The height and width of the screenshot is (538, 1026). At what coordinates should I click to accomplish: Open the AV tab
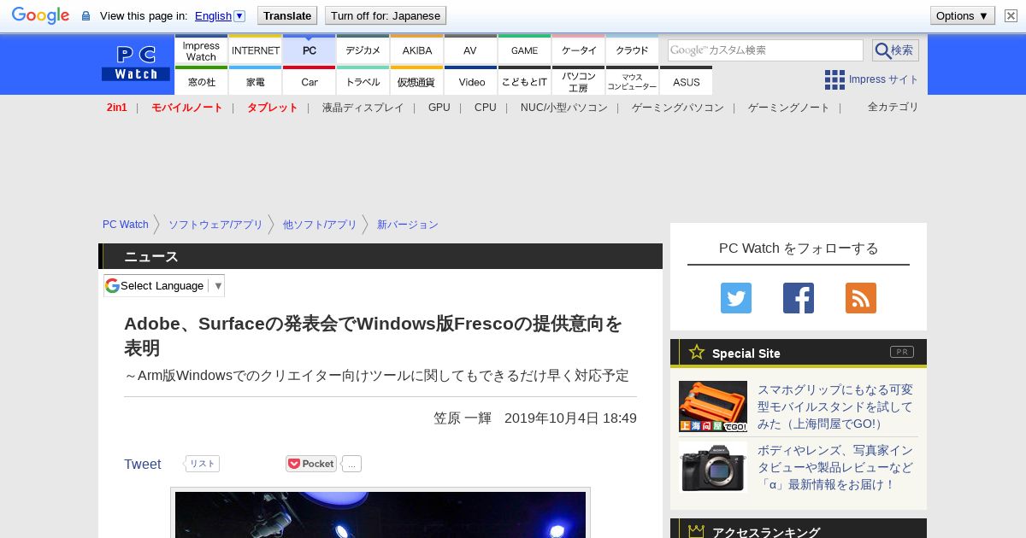tap(470, 50)
